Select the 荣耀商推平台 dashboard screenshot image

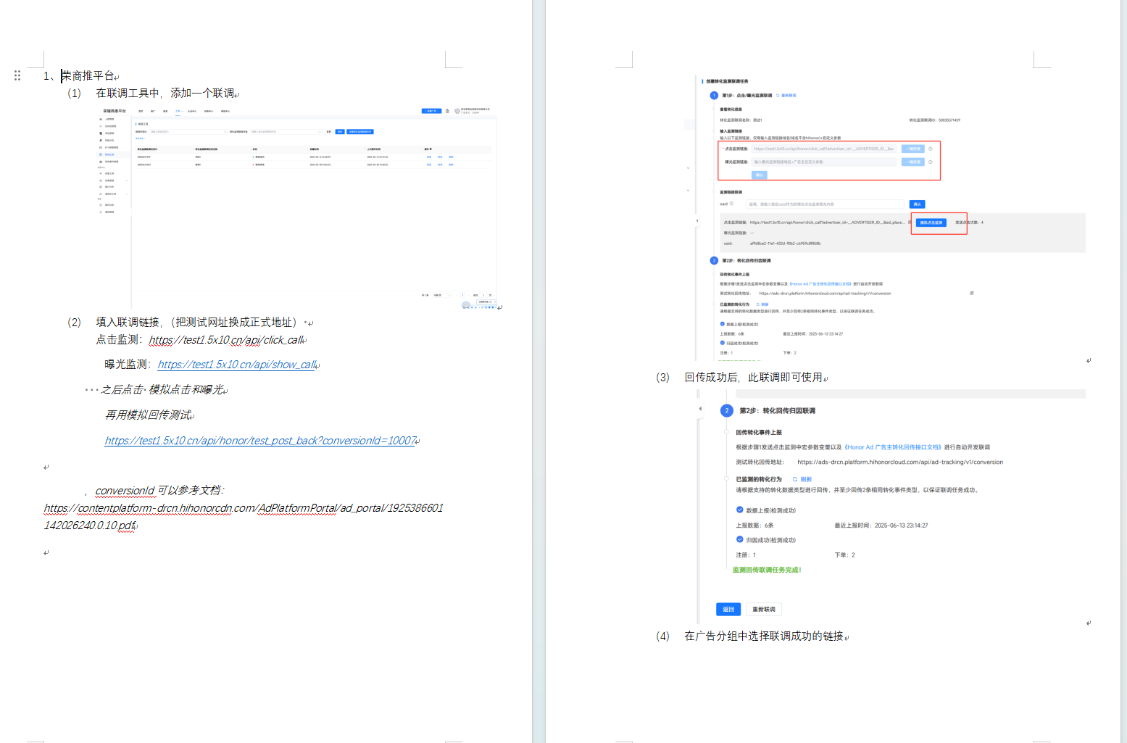297,207
